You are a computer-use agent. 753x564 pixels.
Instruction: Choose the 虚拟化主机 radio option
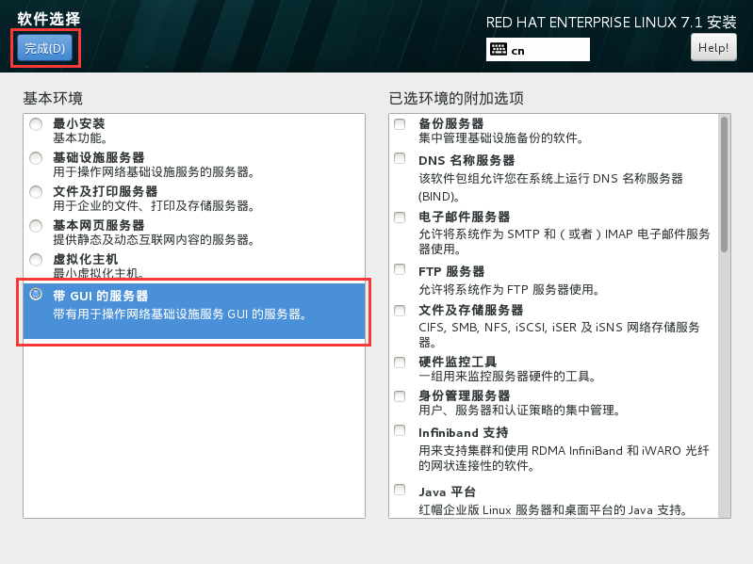[x=36, y=260]
